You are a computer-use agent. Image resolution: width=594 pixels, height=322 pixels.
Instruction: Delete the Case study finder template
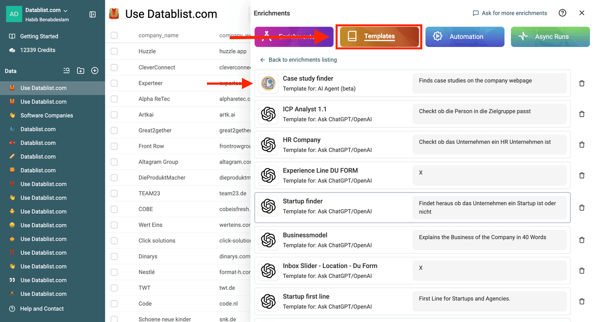pos(582,84)
